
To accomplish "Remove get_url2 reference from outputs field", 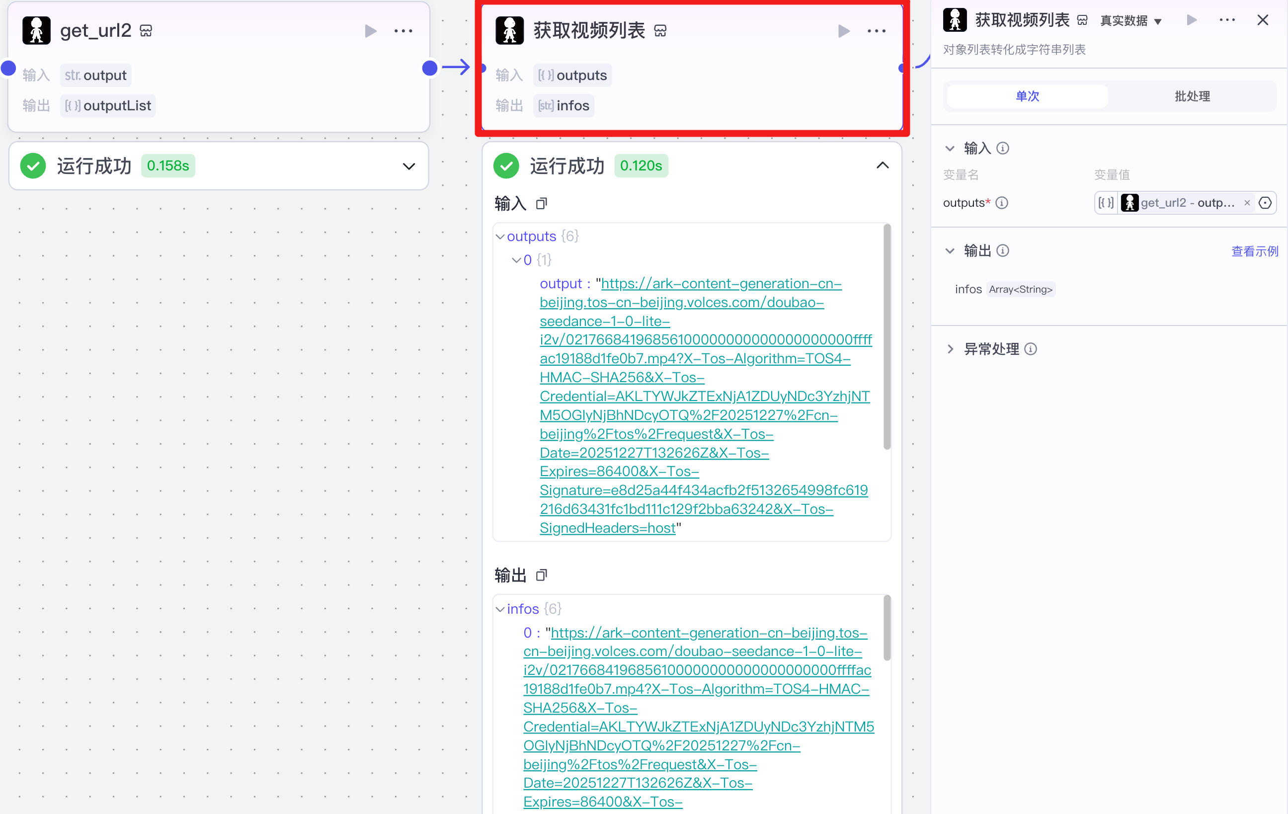I will point(1247,203).
